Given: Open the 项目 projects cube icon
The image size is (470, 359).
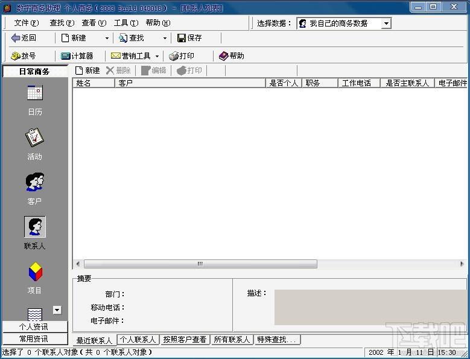Looking at the screenshot, I should point(35,278).
